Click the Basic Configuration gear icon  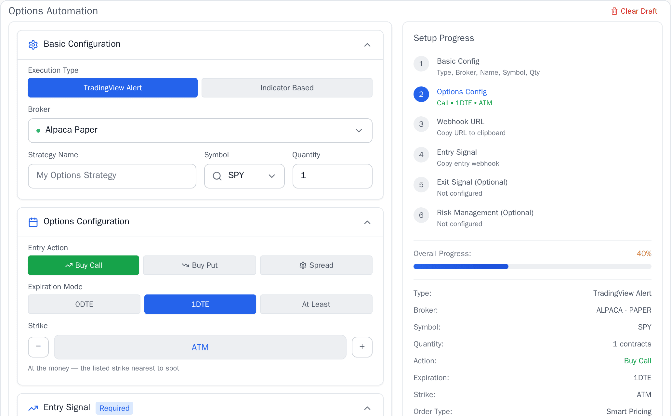click(x=33, y=45)
